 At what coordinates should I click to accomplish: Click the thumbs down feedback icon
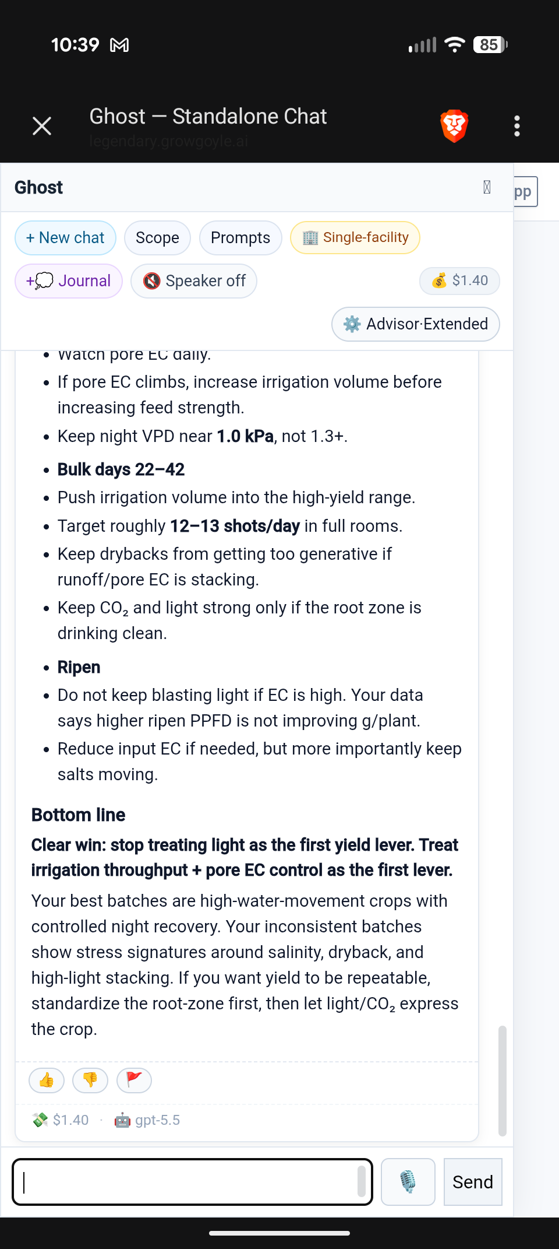pos(90,1080)
